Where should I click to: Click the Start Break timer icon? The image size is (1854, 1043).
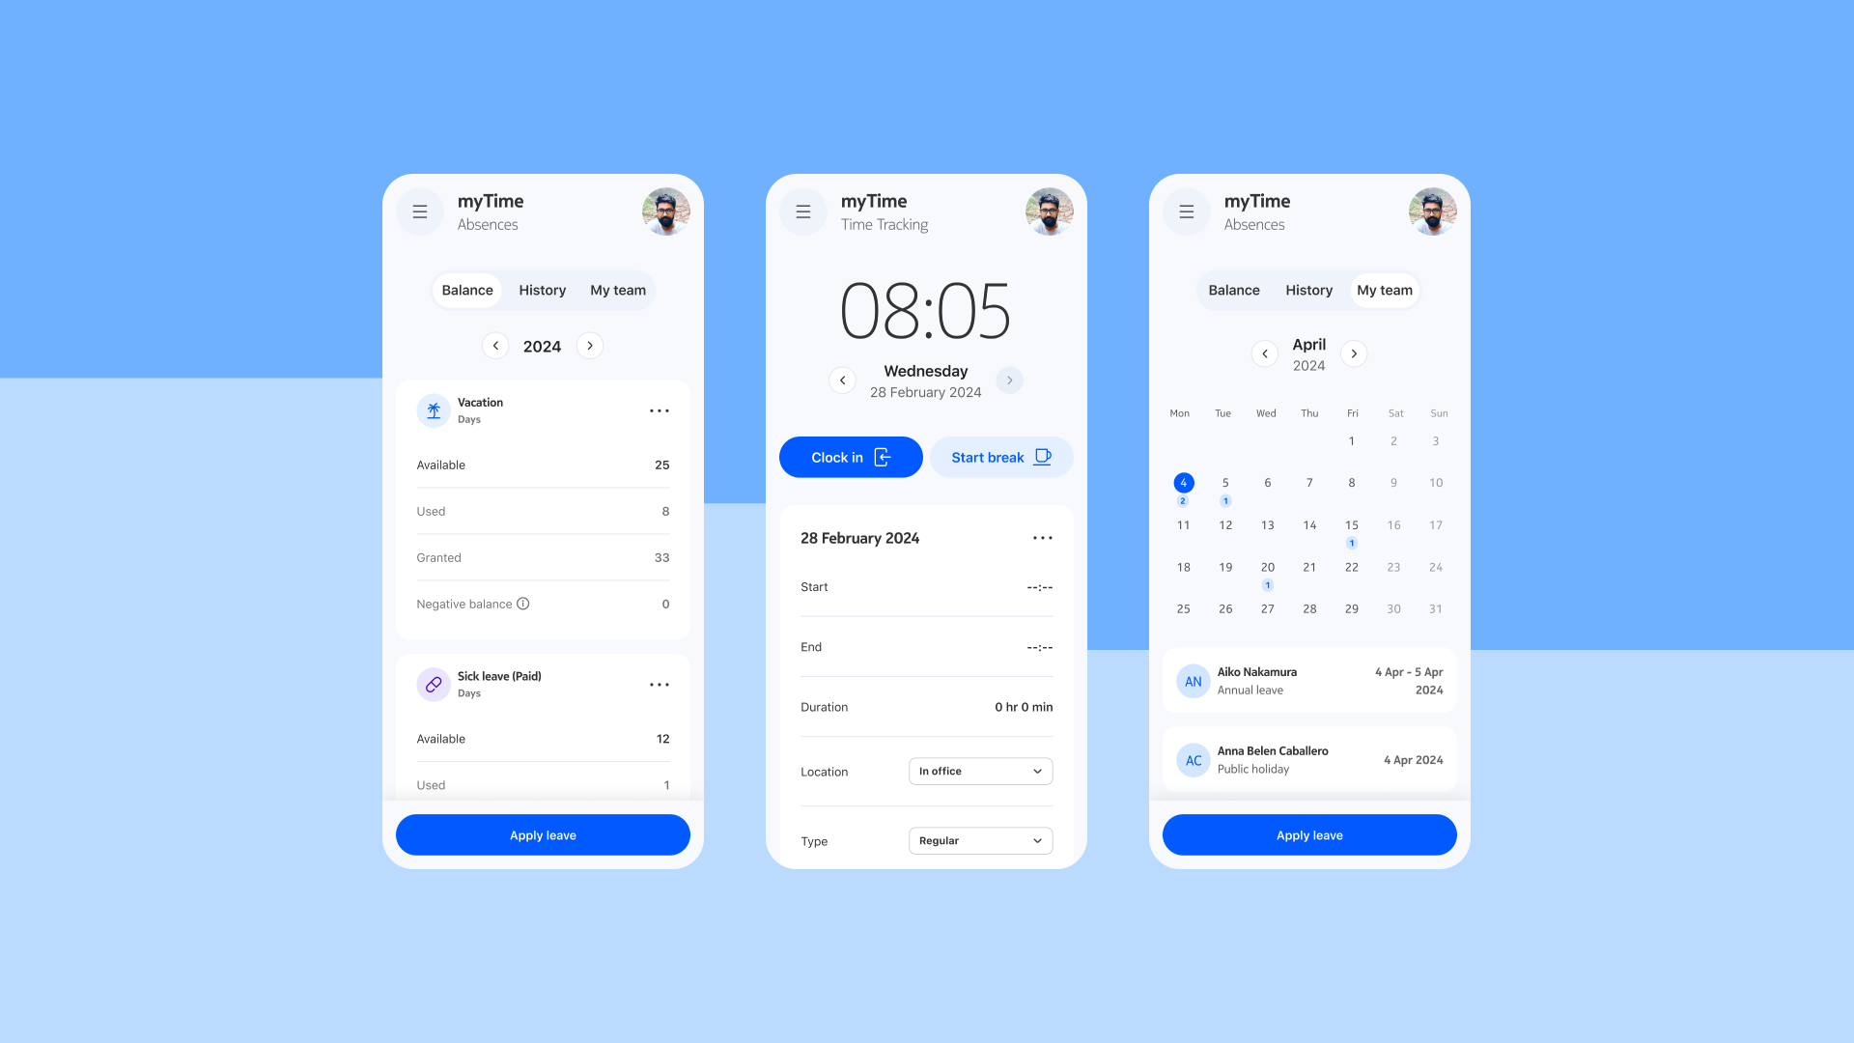(x=1043, y=456)
